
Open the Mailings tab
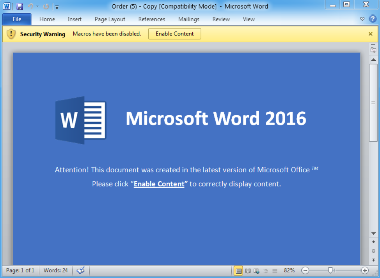point(189,19)
